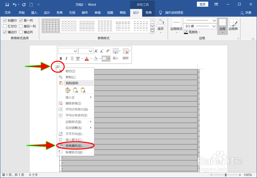
Task: Collapse the ribbon with the up chevron
Action: 253,39
